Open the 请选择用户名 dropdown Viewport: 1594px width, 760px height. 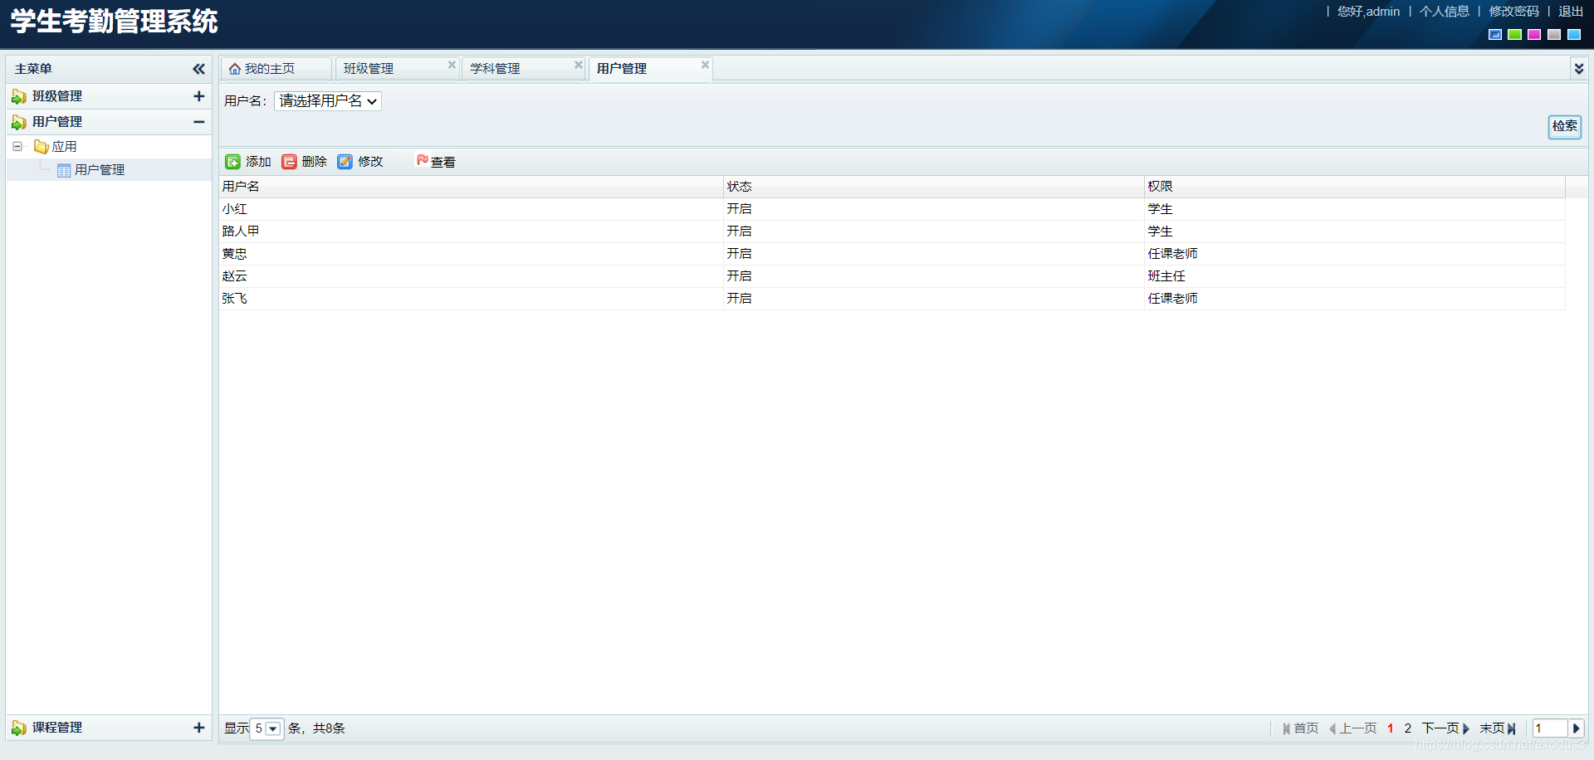328,101
